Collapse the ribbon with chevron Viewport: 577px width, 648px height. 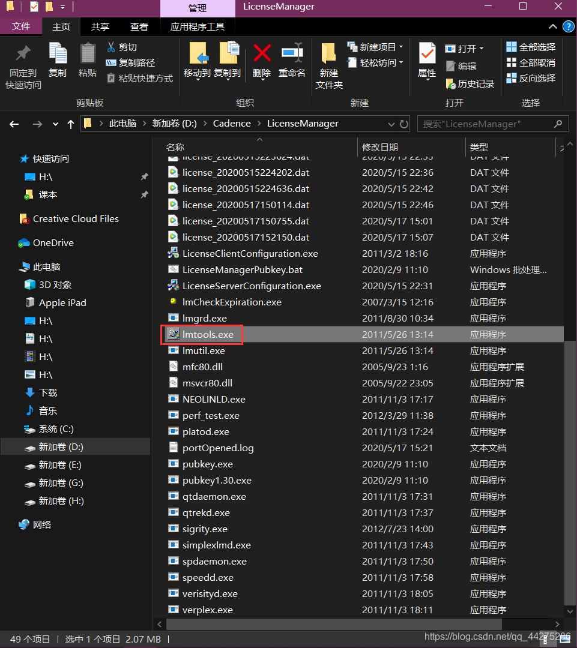click(552, 27)
